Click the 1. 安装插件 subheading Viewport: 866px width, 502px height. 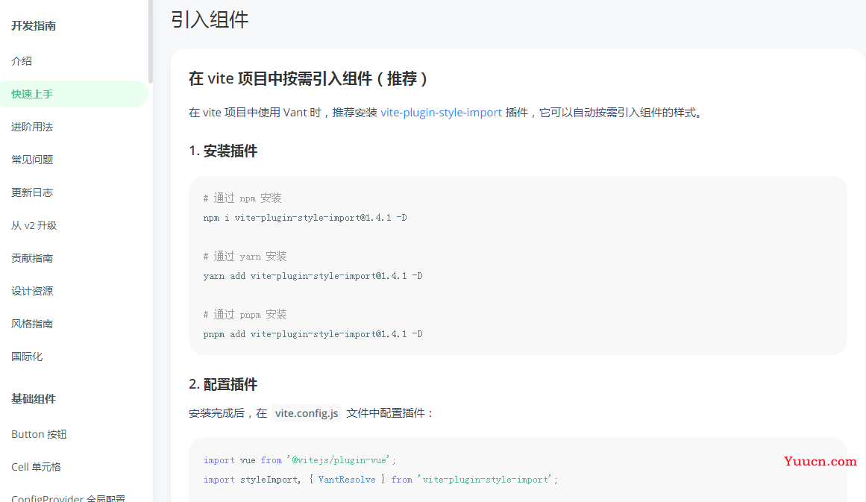(x=223, y=151)
